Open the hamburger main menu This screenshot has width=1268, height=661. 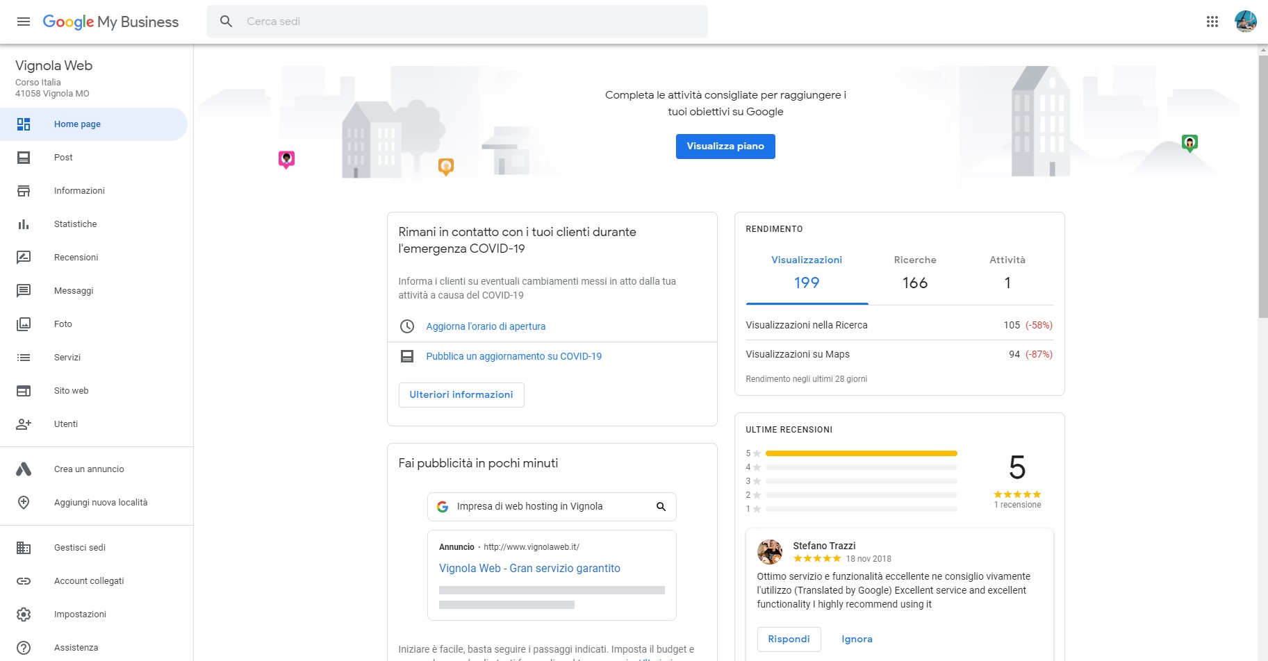(x=24, y=22)
